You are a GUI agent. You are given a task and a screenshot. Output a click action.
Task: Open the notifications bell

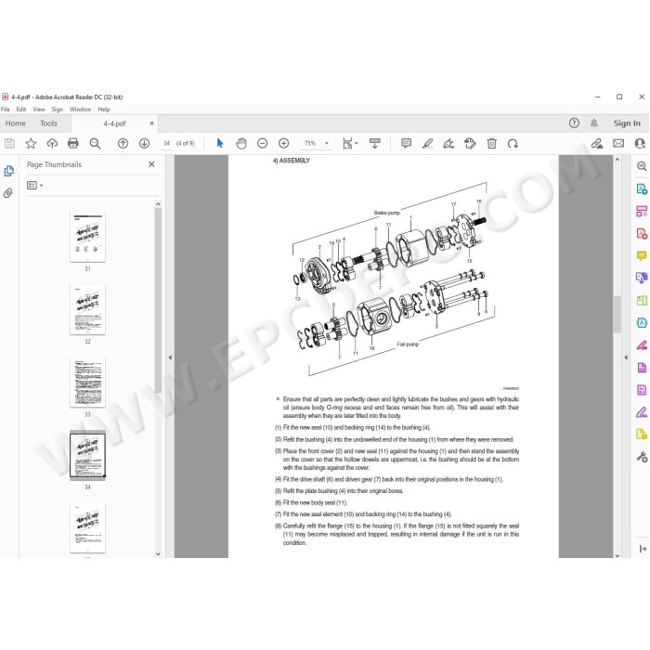pyautogui.click(x=594, y=123)
